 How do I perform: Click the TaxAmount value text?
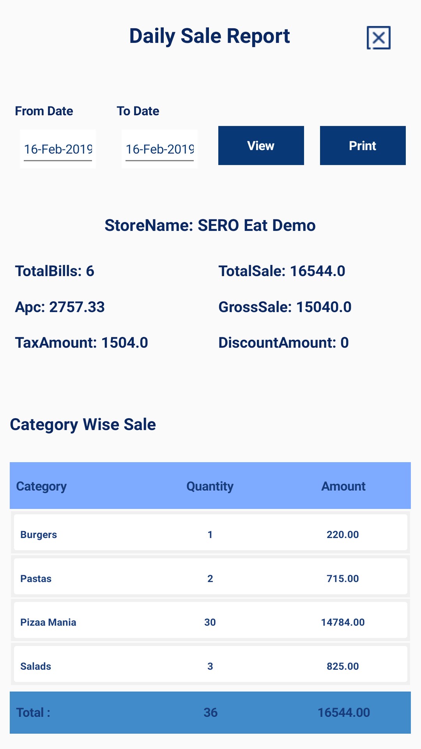(81, 343)
